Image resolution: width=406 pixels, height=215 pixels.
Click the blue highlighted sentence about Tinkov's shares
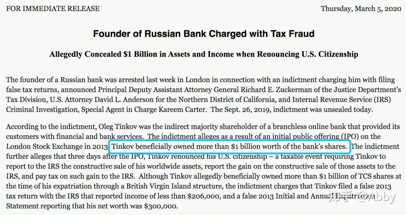[x=229, y=147]
